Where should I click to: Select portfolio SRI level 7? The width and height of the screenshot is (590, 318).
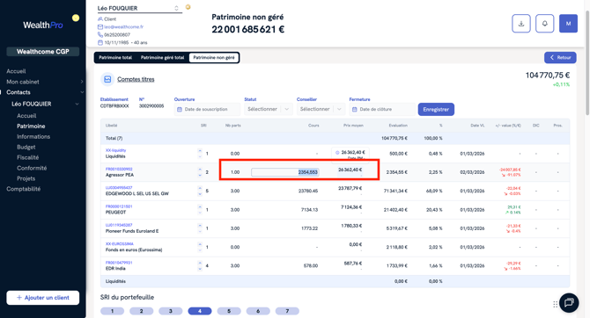[287, 311]
